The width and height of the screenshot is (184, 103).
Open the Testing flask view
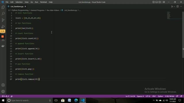tap(3, 40)
